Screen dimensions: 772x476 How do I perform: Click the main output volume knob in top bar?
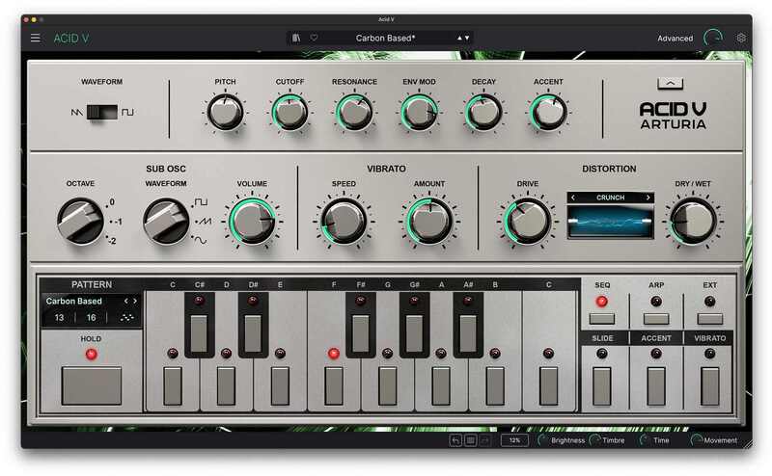[713, 38]
